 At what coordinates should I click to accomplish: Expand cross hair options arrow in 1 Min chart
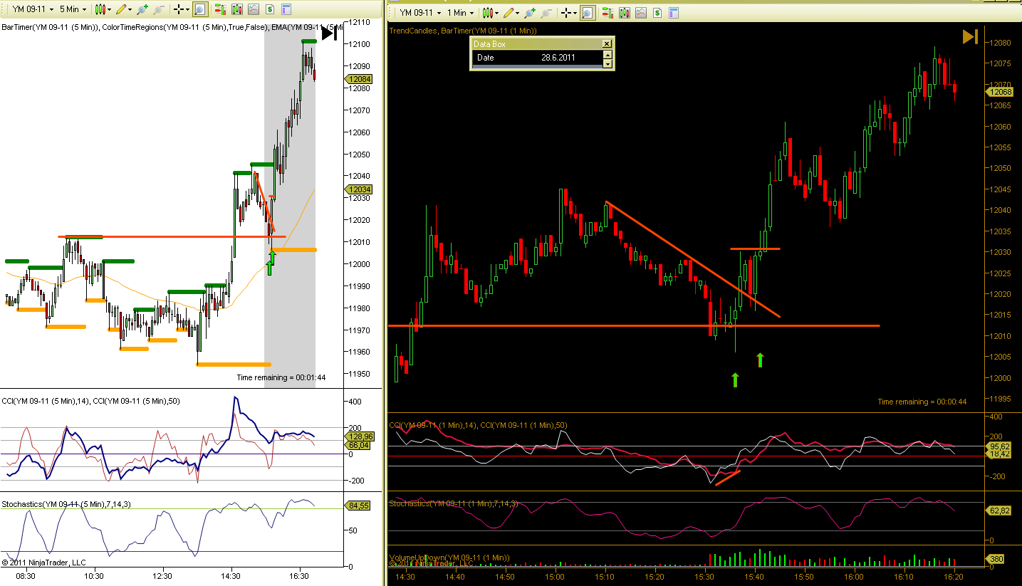click(575, 13)
